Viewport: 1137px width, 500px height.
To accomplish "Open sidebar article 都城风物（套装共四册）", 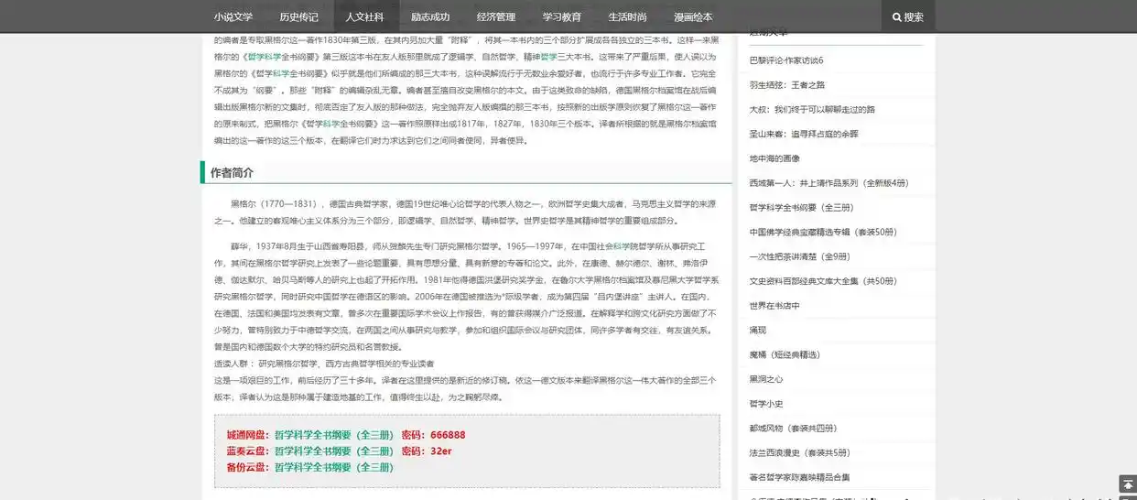I will click(793, 428).
